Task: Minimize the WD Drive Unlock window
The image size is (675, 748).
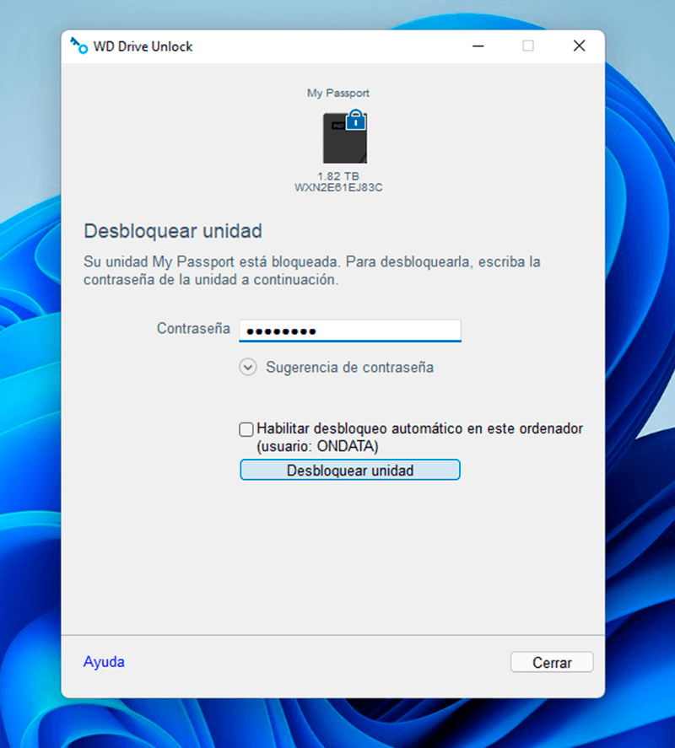Action: 478,46
